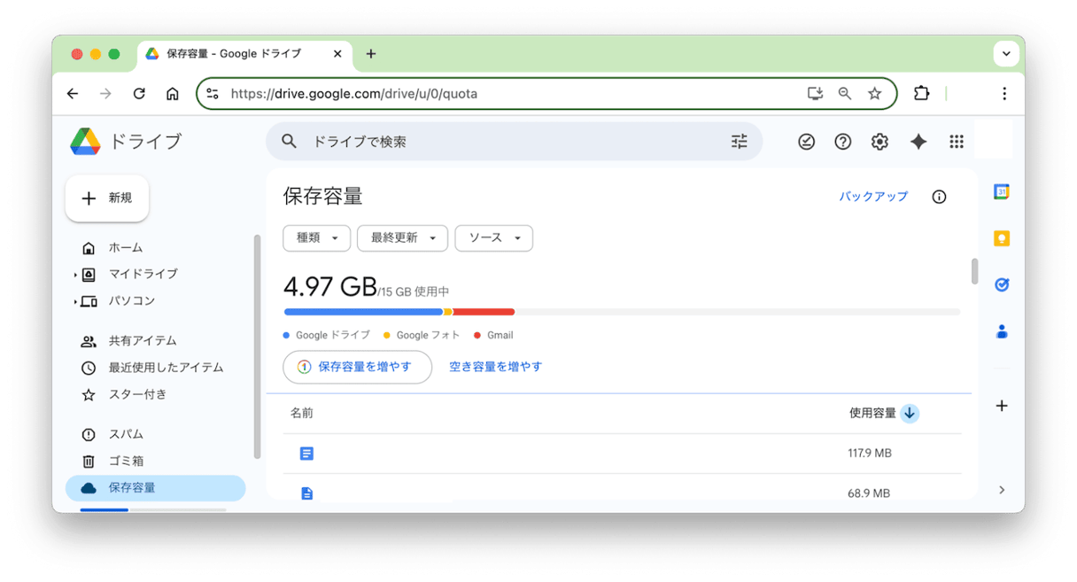Click the storage info icon

click(x=939, y=197)
